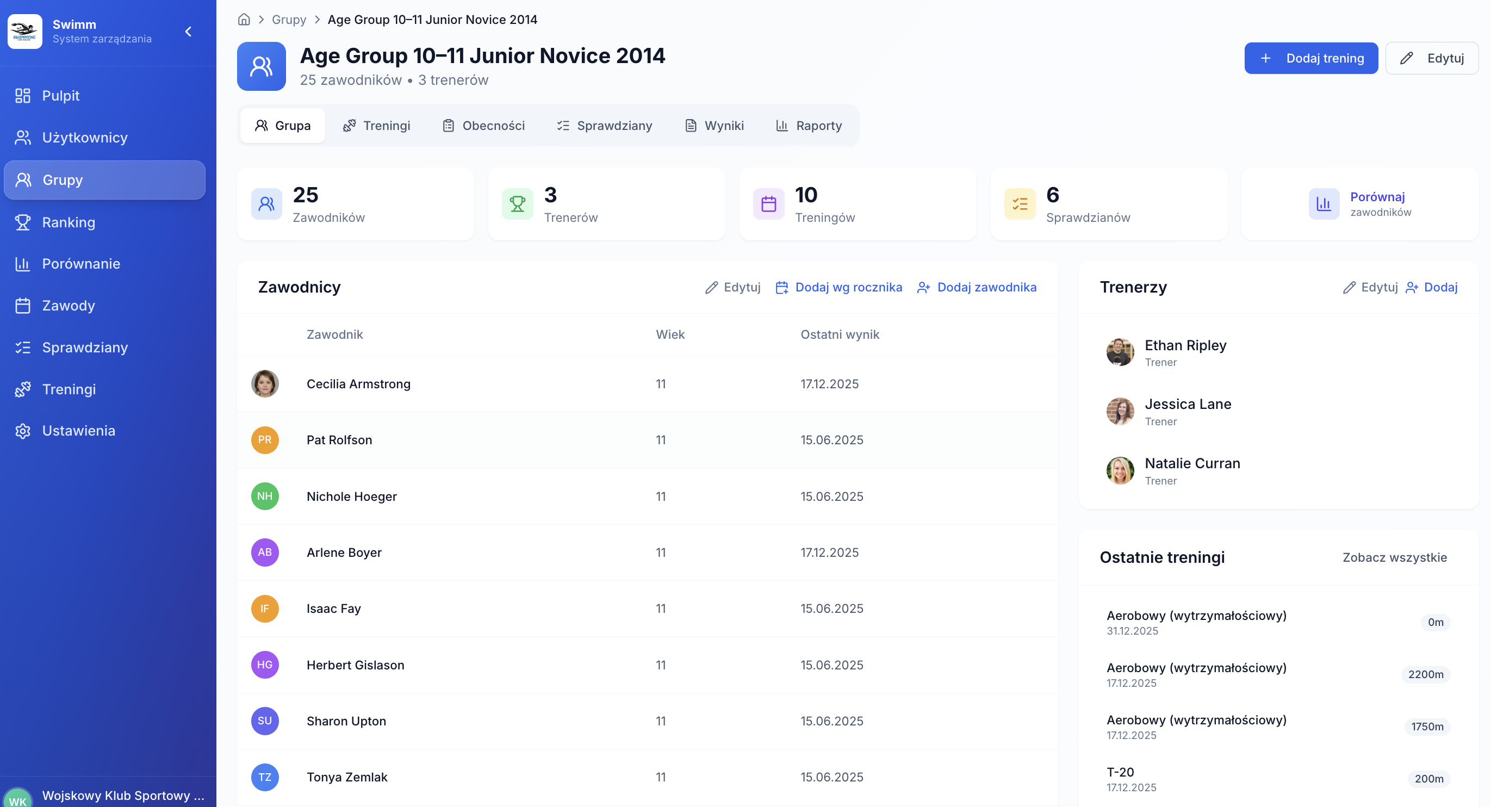Image resolution: width=1491 pixels, height=807 pixels.
Task: Open Porównanie chart icon in sidebar
Action: [x=23, y=263]
